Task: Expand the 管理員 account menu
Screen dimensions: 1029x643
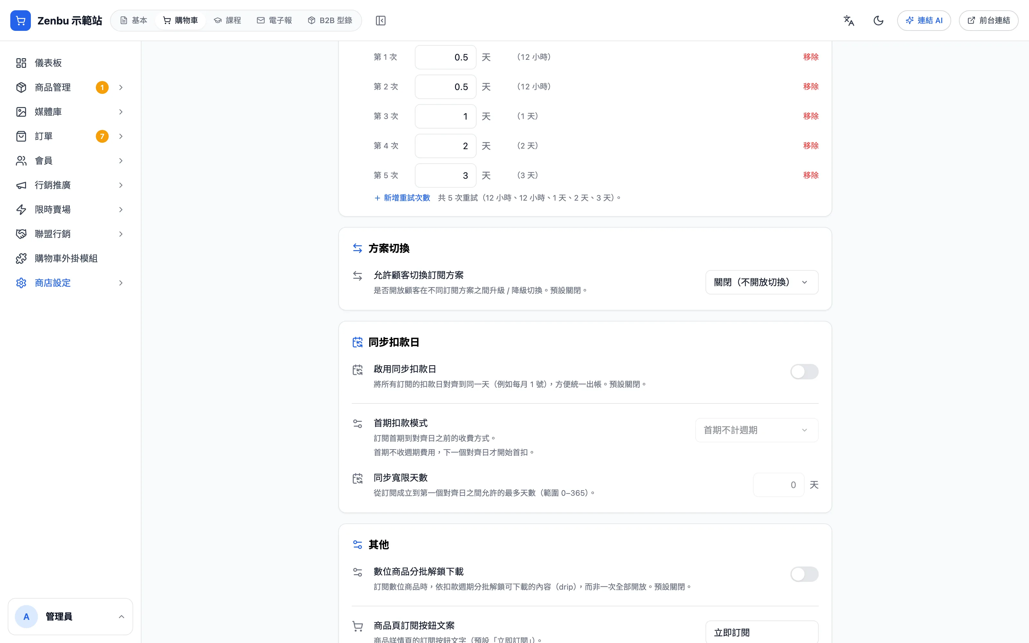Action: [x=70, y=617]
